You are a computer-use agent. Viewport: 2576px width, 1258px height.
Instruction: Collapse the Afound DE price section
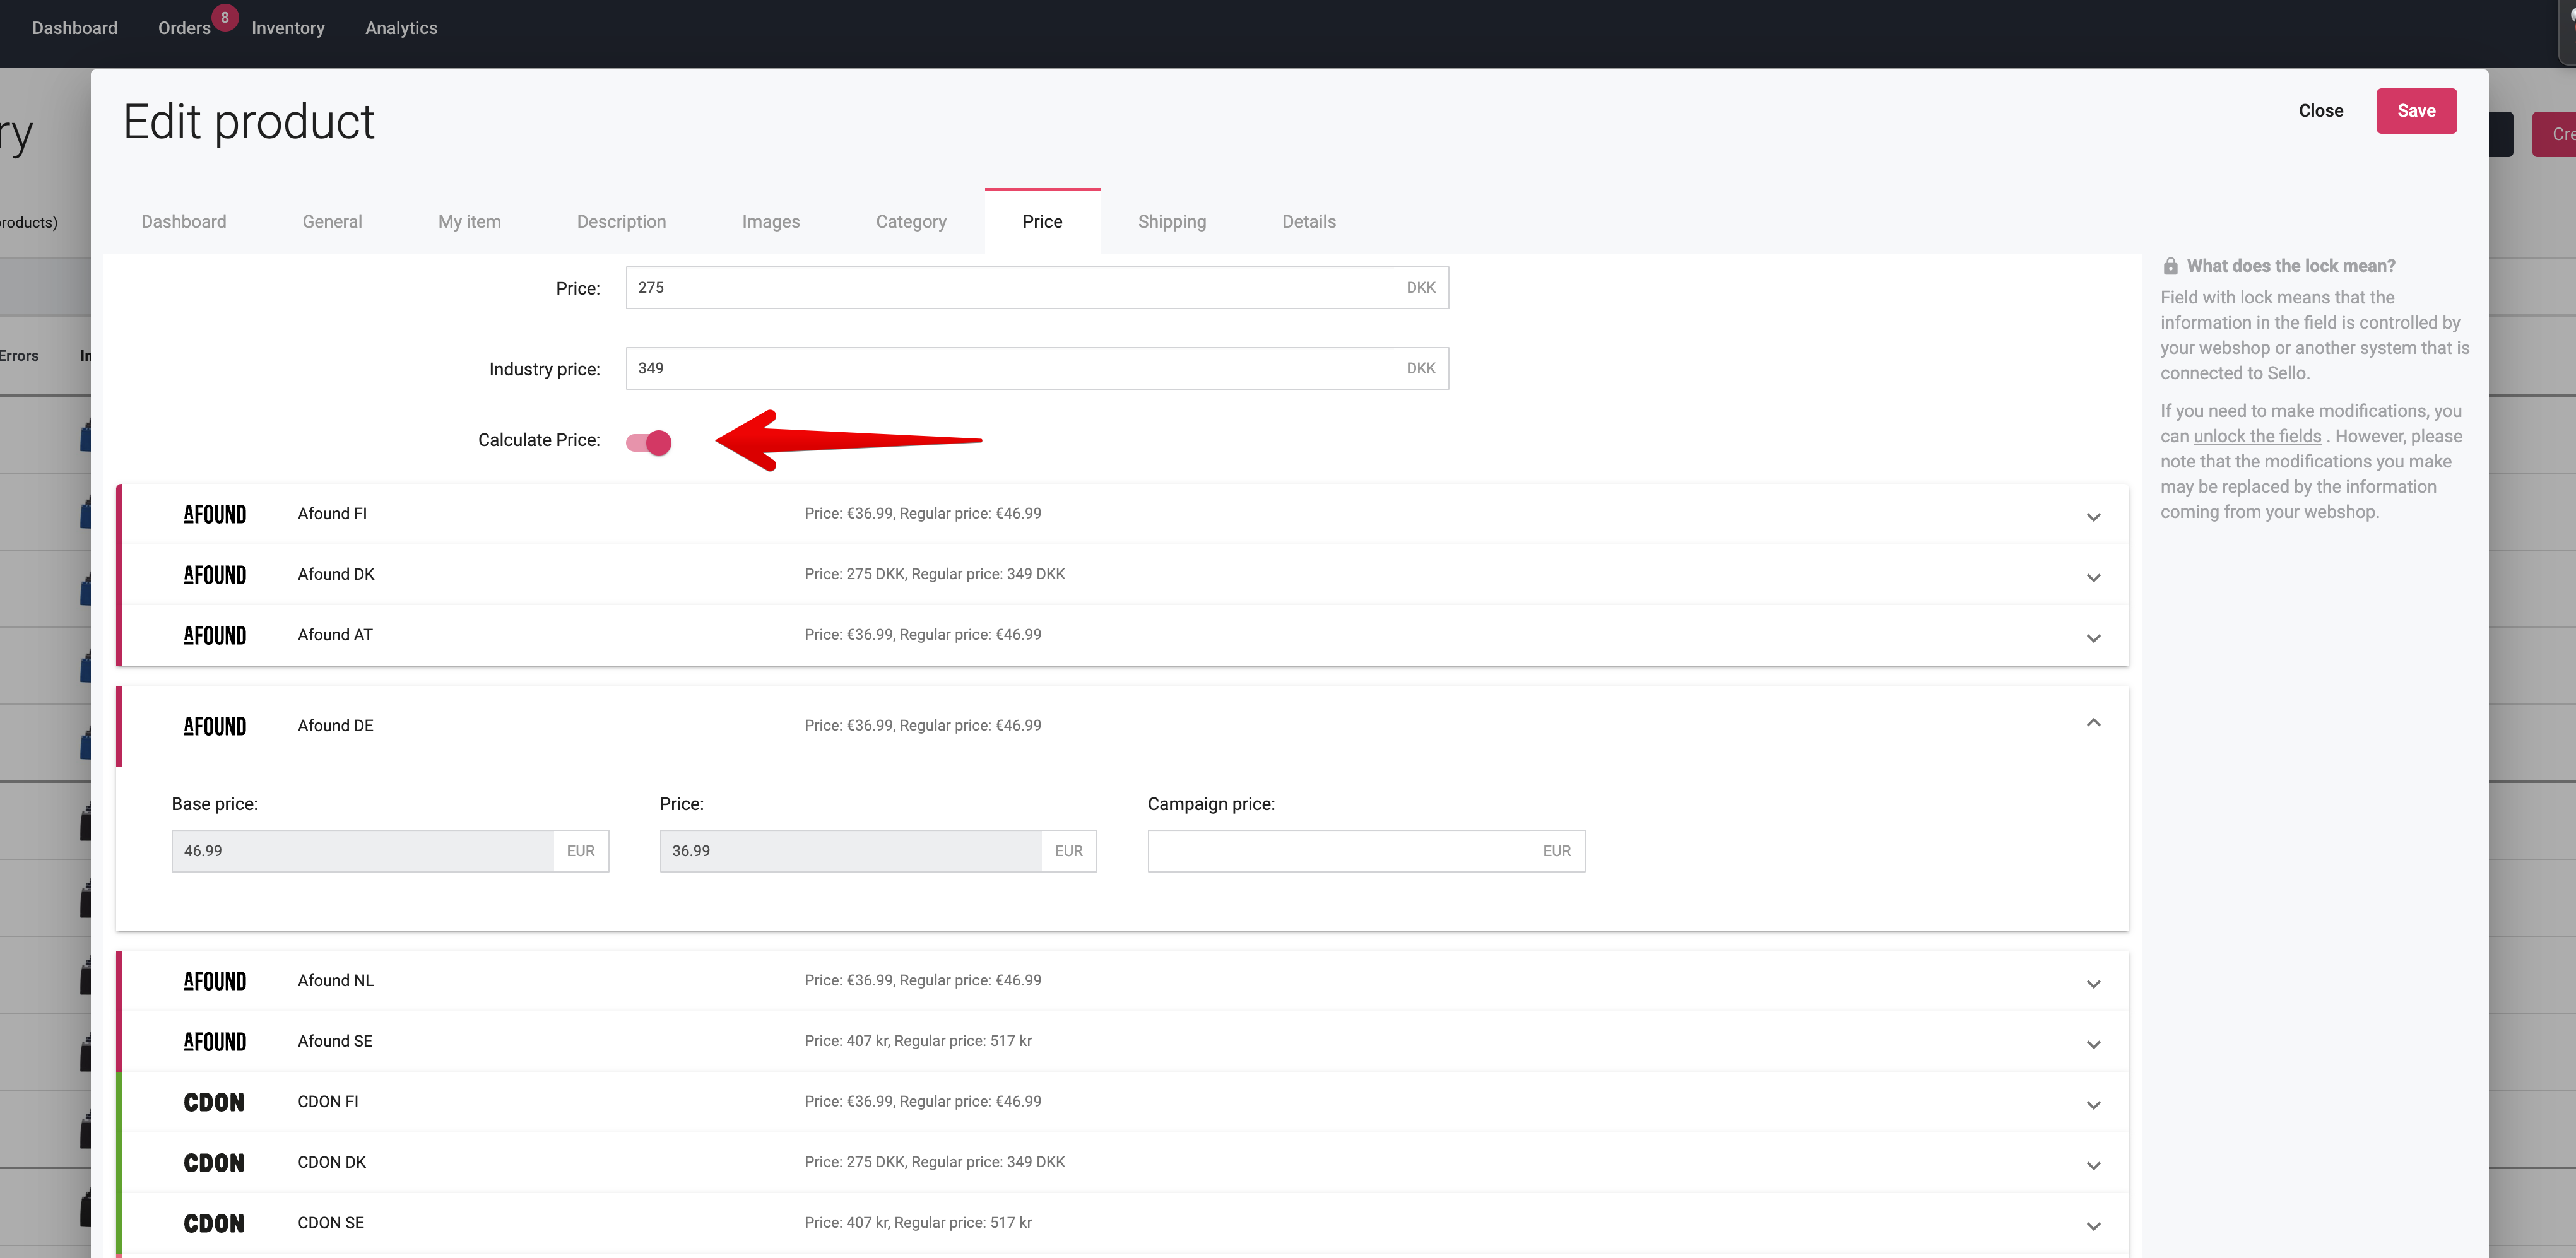click(x=2093, y=722)
